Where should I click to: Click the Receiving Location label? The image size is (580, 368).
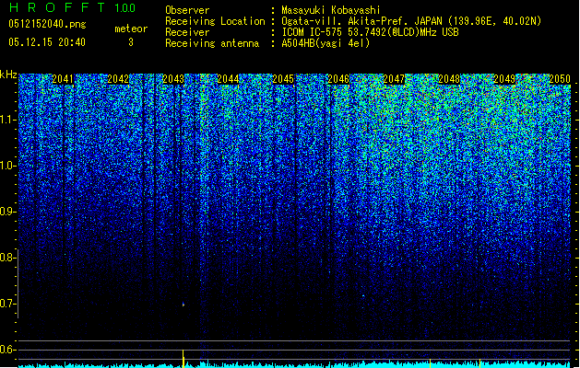[215, 21]
